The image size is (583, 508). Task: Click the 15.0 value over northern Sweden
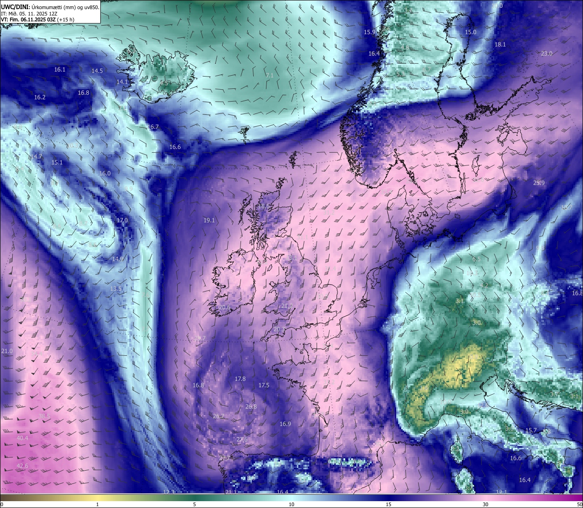point(470,32)
